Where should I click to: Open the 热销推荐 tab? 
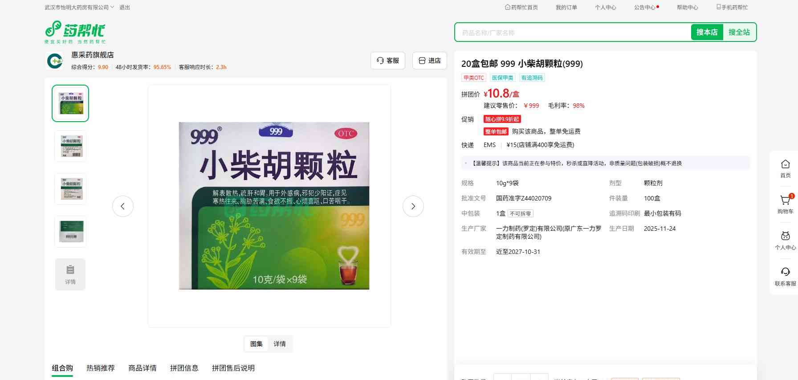tap(101, 368)
